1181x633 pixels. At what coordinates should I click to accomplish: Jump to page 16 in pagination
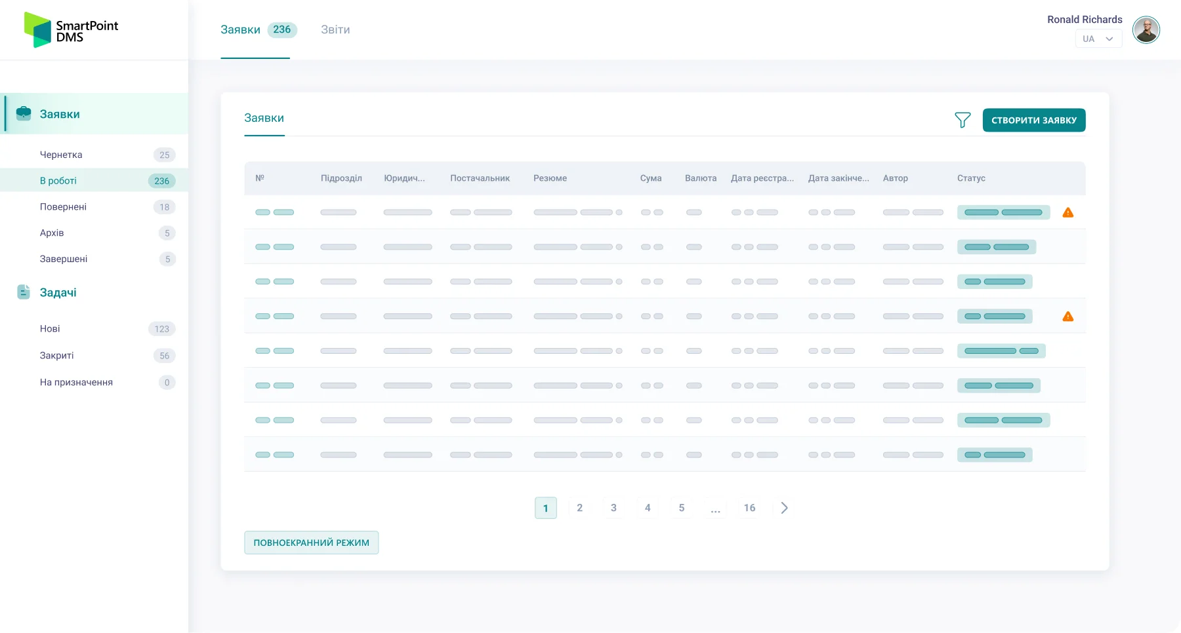(x=749, y=507)
